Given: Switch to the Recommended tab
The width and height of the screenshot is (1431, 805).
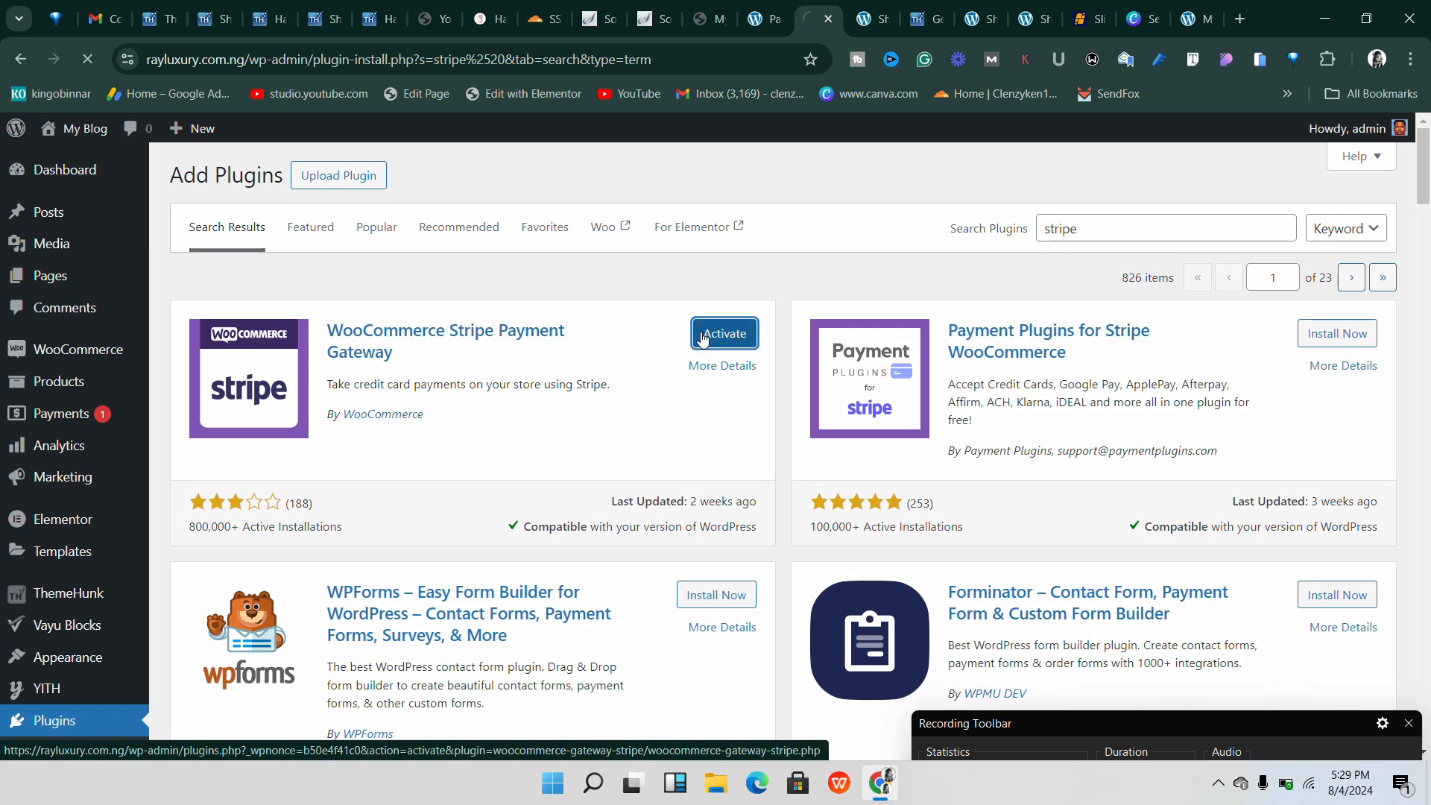Looking at the screenshot, I should coord(459,227).
